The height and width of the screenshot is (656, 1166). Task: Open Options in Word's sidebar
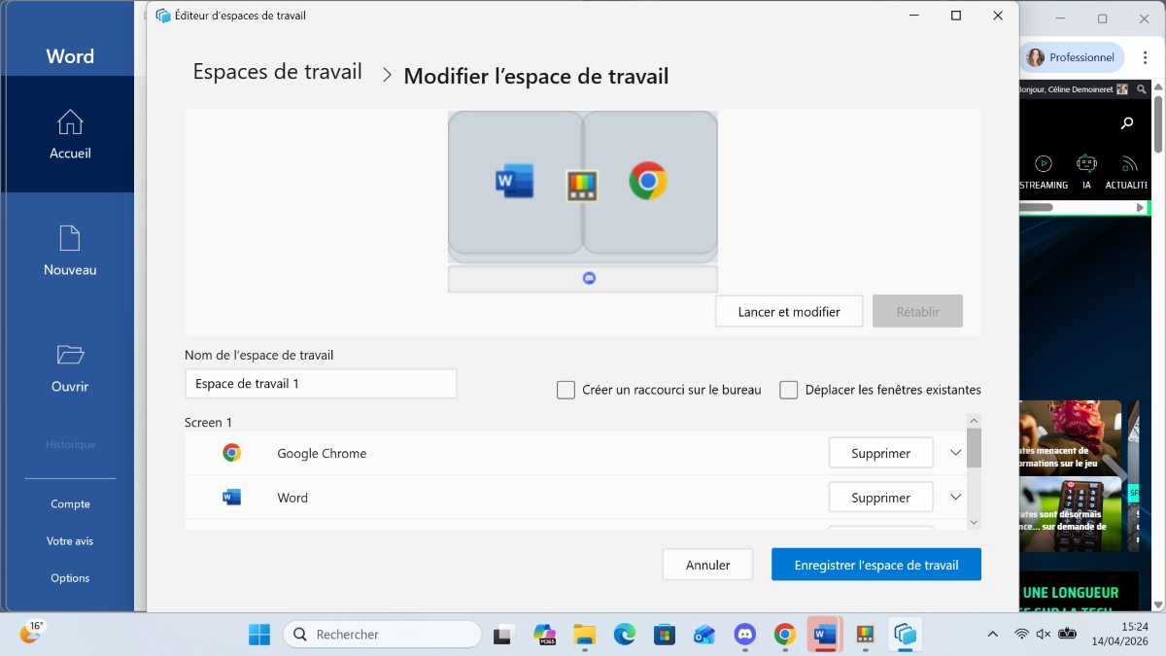tap(69, 577)
